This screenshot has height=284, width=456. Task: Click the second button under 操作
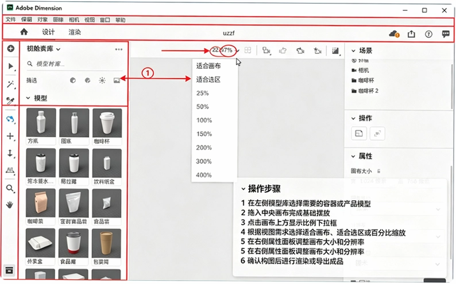[377, 134]
